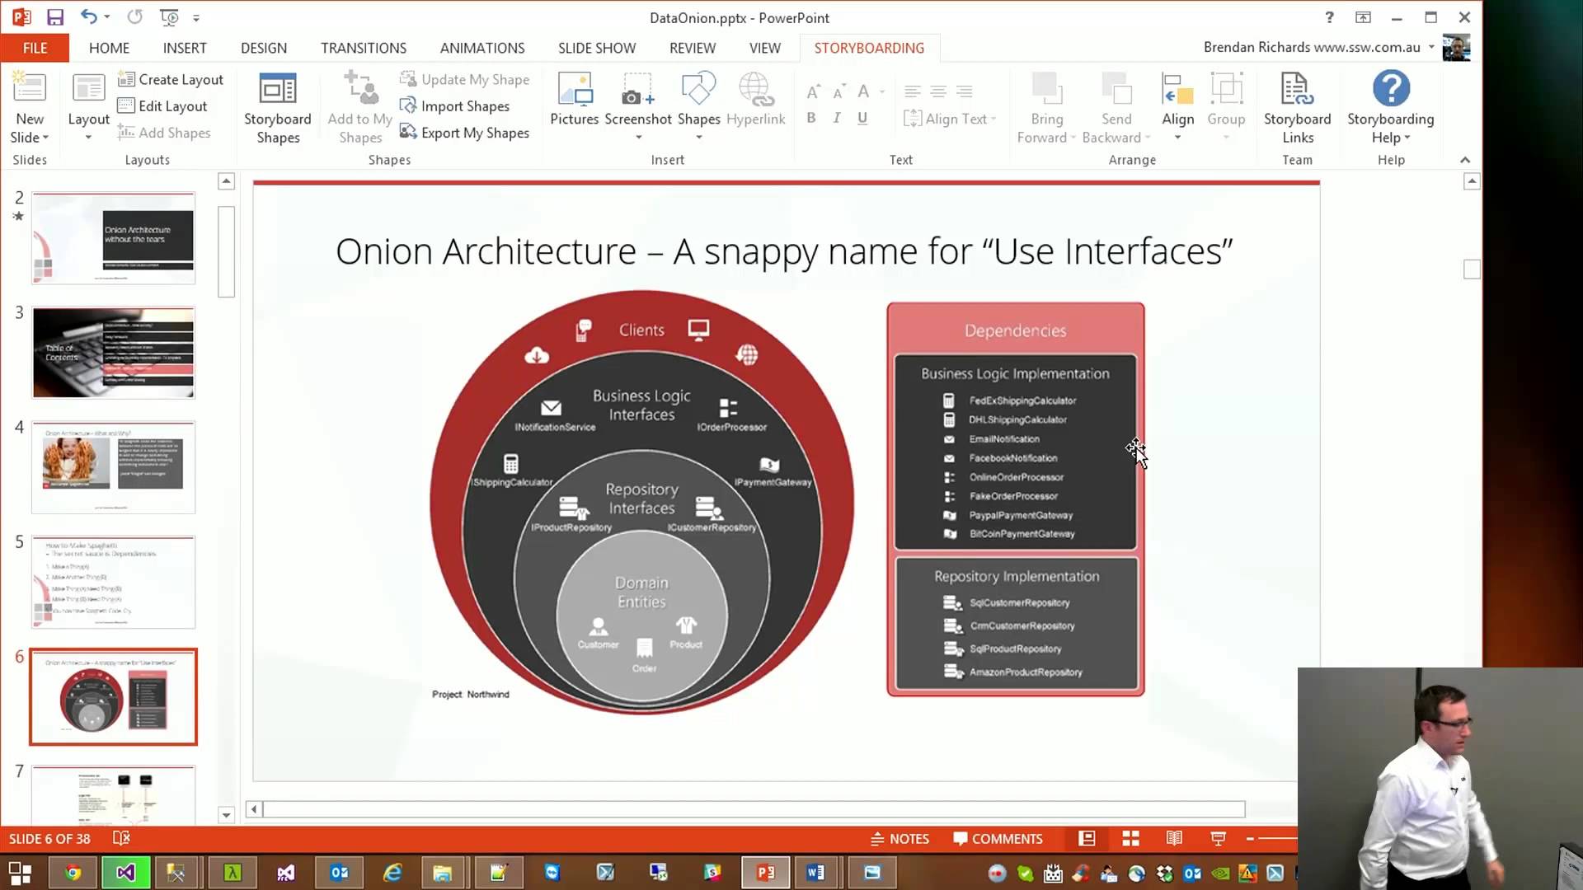This screenshot has width=1583, height=890.
Task: Toggle italic formatting
Action: coord(836,118)
